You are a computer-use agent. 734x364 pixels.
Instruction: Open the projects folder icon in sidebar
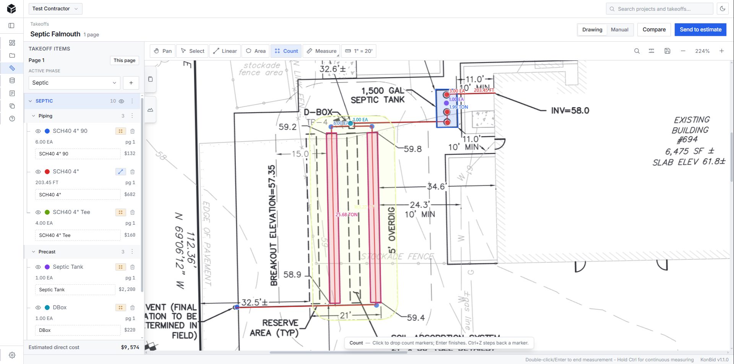coord(12,55)
